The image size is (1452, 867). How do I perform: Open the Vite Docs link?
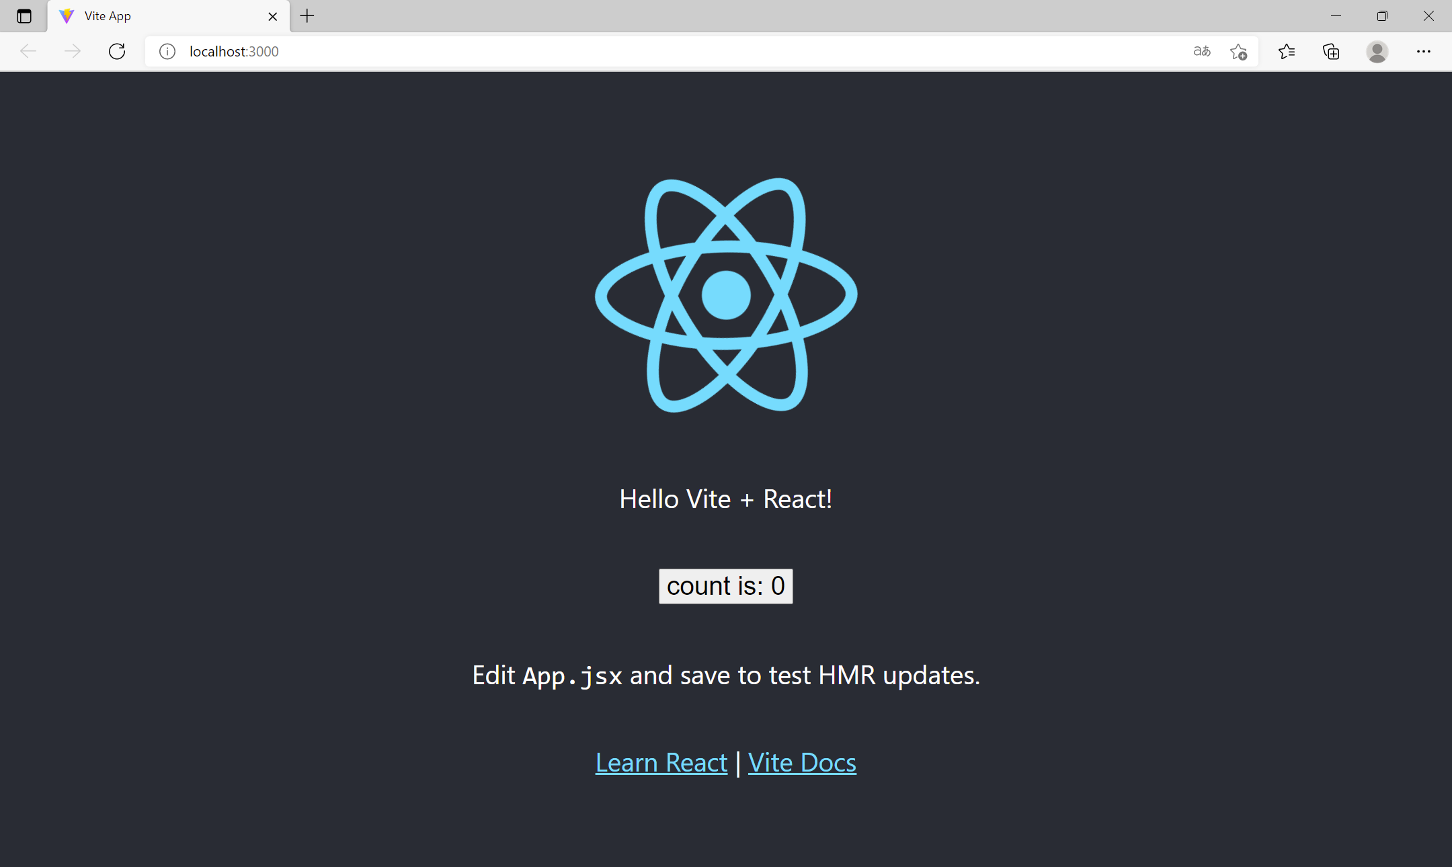[802, 763]
